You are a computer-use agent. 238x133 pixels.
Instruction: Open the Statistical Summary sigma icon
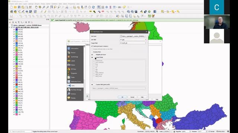(x=110, y=7)
